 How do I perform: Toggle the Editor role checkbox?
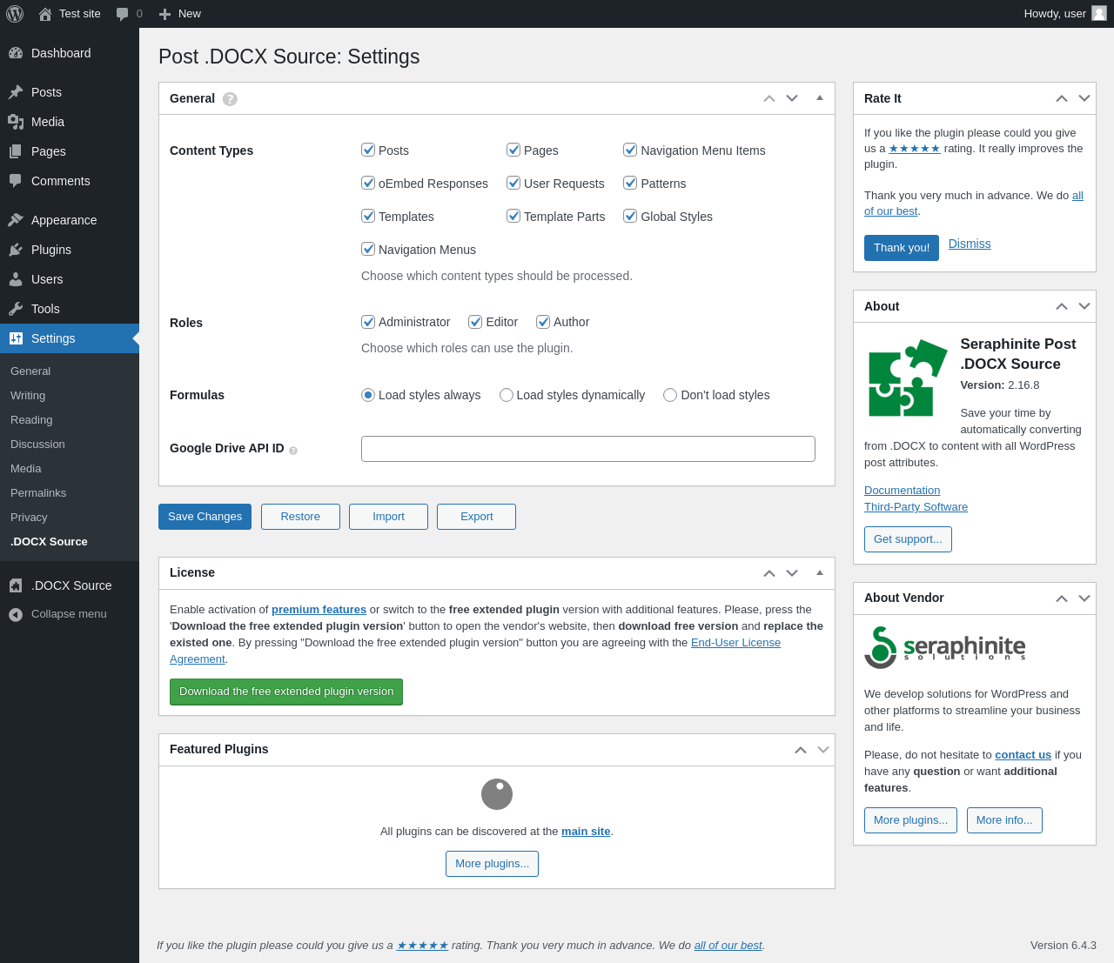point(475,322)
